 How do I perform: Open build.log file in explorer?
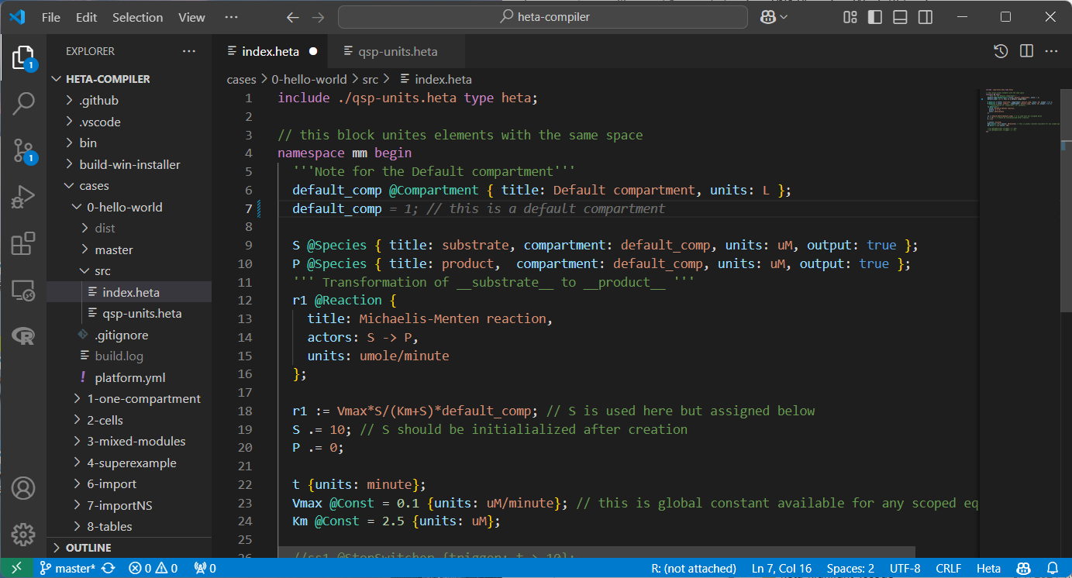click(129, 356)
